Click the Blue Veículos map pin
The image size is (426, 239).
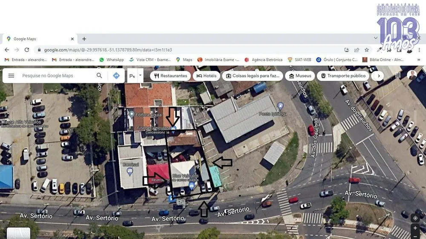pos(192,185)
